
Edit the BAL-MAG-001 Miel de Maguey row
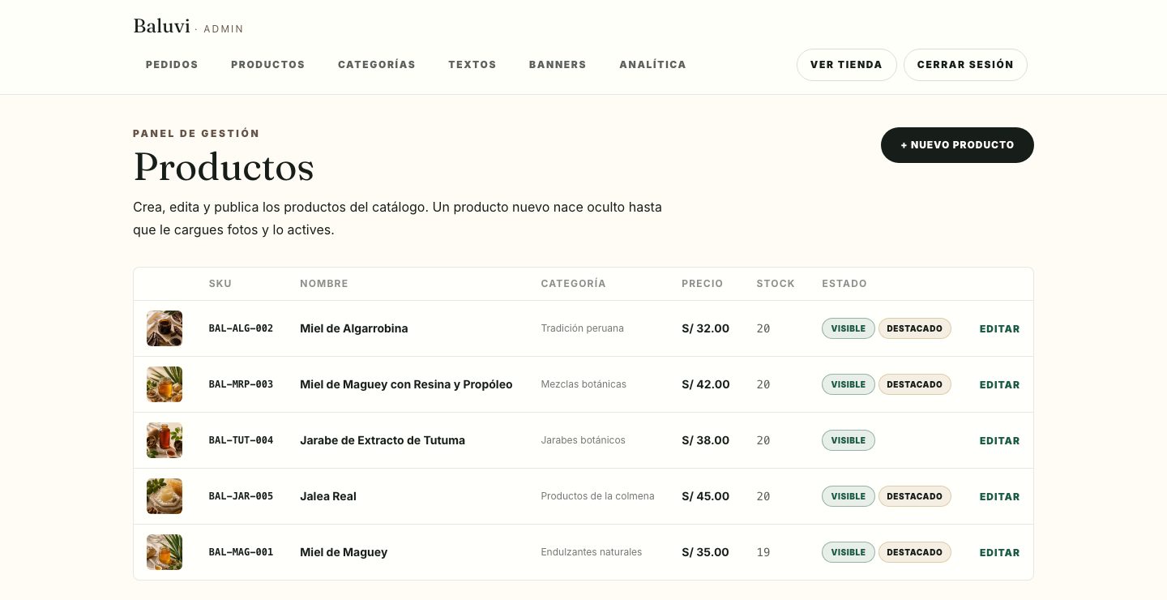point(999,553)
